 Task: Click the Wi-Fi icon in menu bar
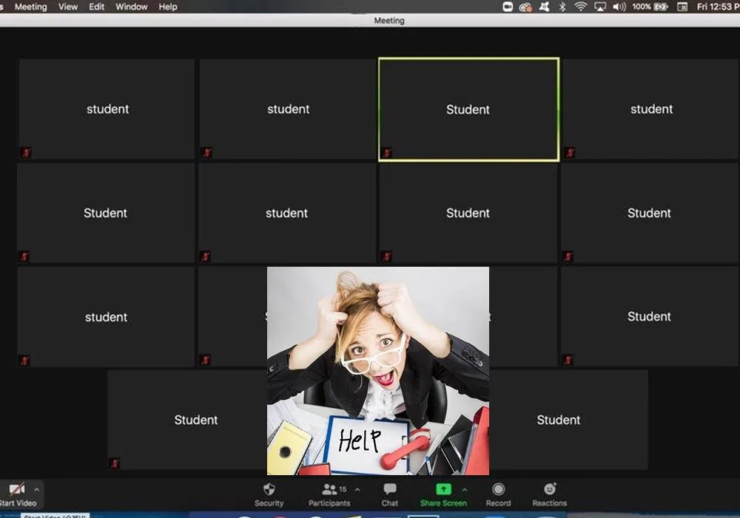point(580,7)
